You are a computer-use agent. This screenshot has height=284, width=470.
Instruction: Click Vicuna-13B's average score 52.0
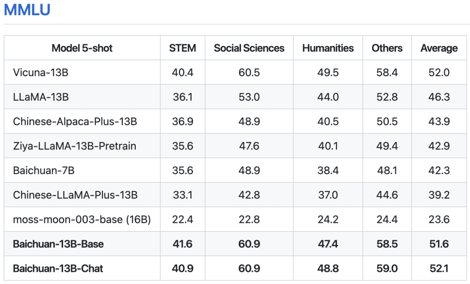click(439, 73)
